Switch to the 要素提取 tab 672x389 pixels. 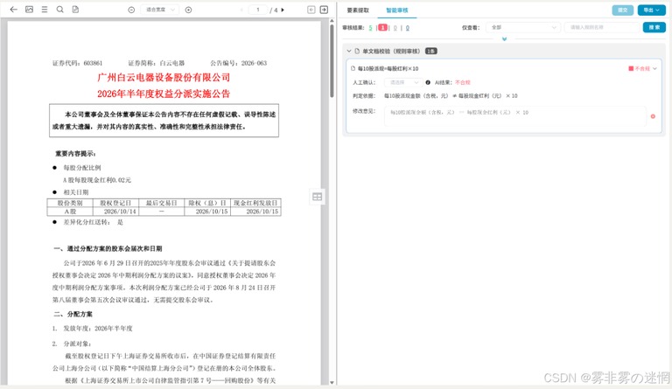tap(358, 10)
